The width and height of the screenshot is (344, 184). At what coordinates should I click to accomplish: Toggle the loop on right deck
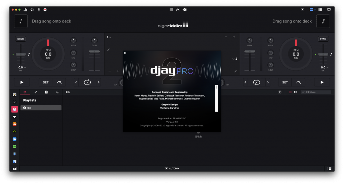(256, 82)
